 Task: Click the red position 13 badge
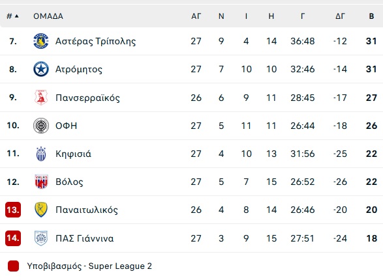point(13,210)
